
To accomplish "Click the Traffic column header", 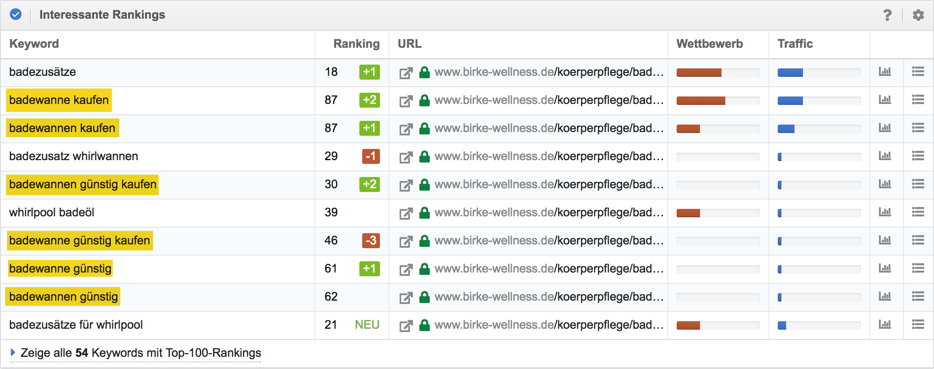I will 795,44.
